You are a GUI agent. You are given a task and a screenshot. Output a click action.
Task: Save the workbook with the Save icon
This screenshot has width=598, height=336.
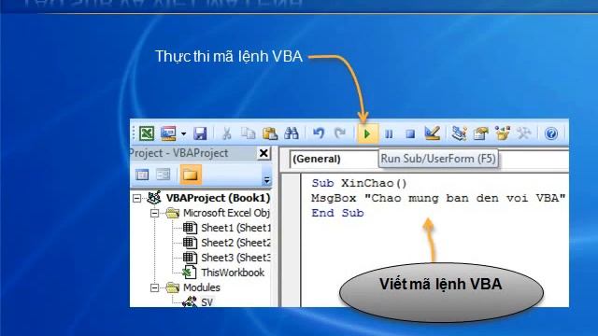pos(200,133)
